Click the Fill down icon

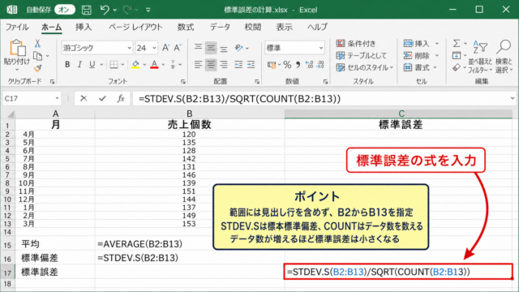[457, 56]
